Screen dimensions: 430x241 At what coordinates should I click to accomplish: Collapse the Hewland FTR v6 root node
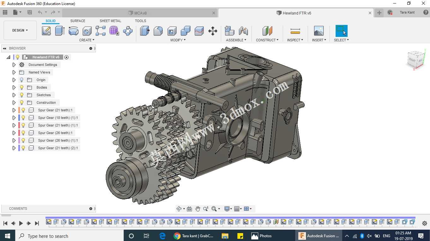[x=9, y=57]
